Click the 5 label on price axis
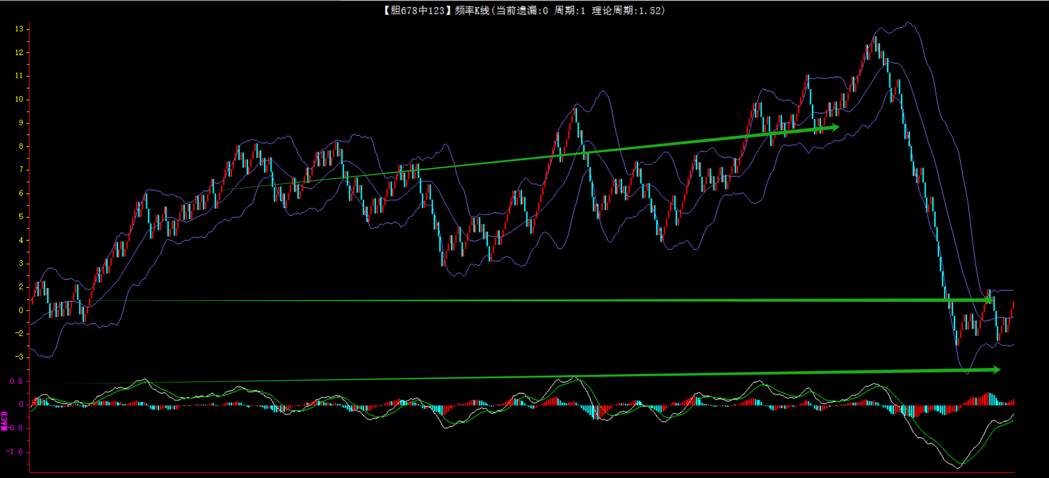The height and width of the screenshot is (478, 1049). coord(21,217)
